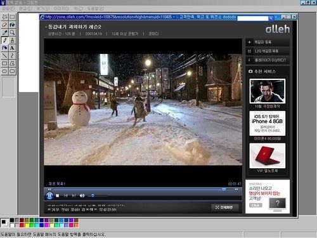The width and height of the screenshot is (317, 238).
Task: Pick the bright red palette swatch
Action: [22, 225]
